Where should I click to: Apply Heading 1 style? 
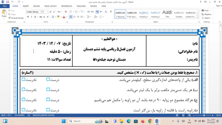click(144, 14)
